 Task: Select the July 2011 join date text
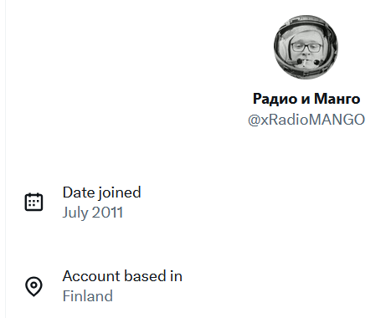coord(92,213)
